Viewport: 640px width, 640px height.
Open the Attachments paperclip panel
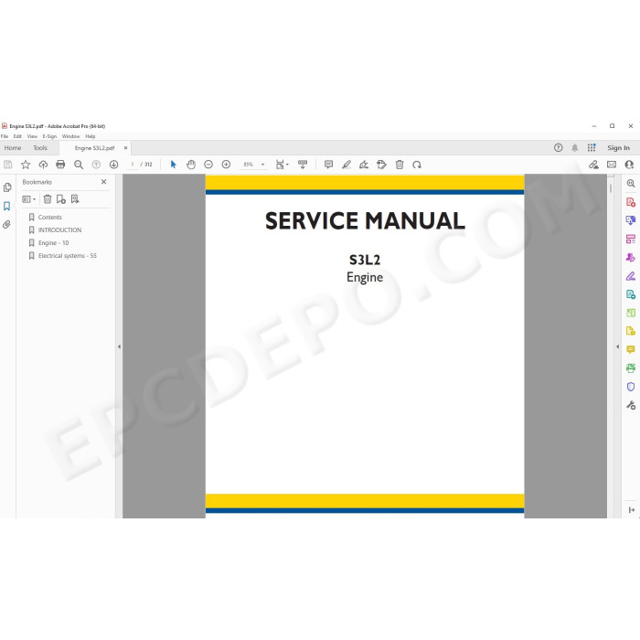point(7,225)
